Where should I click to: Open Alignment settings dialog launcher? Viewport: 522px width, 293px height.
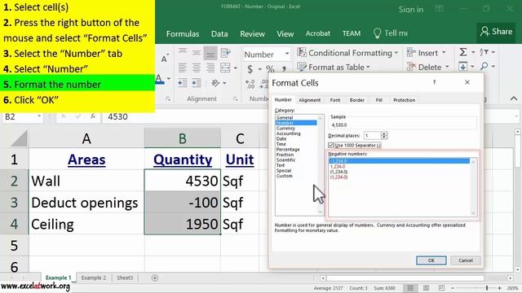pos(236,99)
